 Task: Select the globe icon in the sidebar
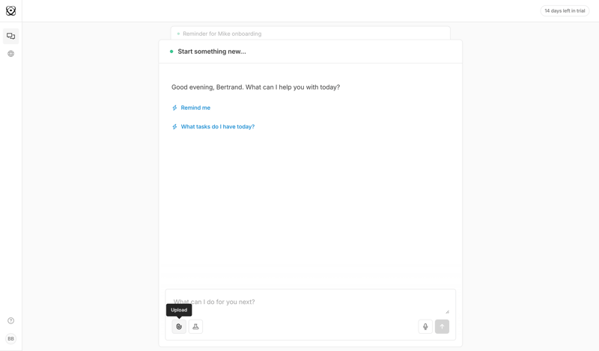[x=10, y=54]
